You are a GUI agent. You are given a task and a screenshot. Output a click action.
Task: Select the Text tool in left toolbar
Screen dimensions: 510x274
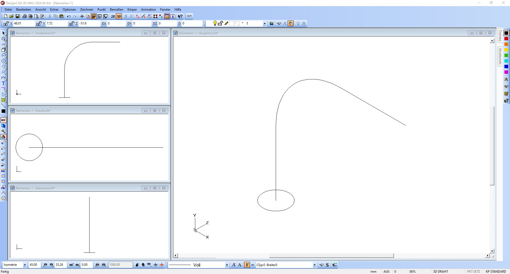pyautogui.click(x=3, y=83)
